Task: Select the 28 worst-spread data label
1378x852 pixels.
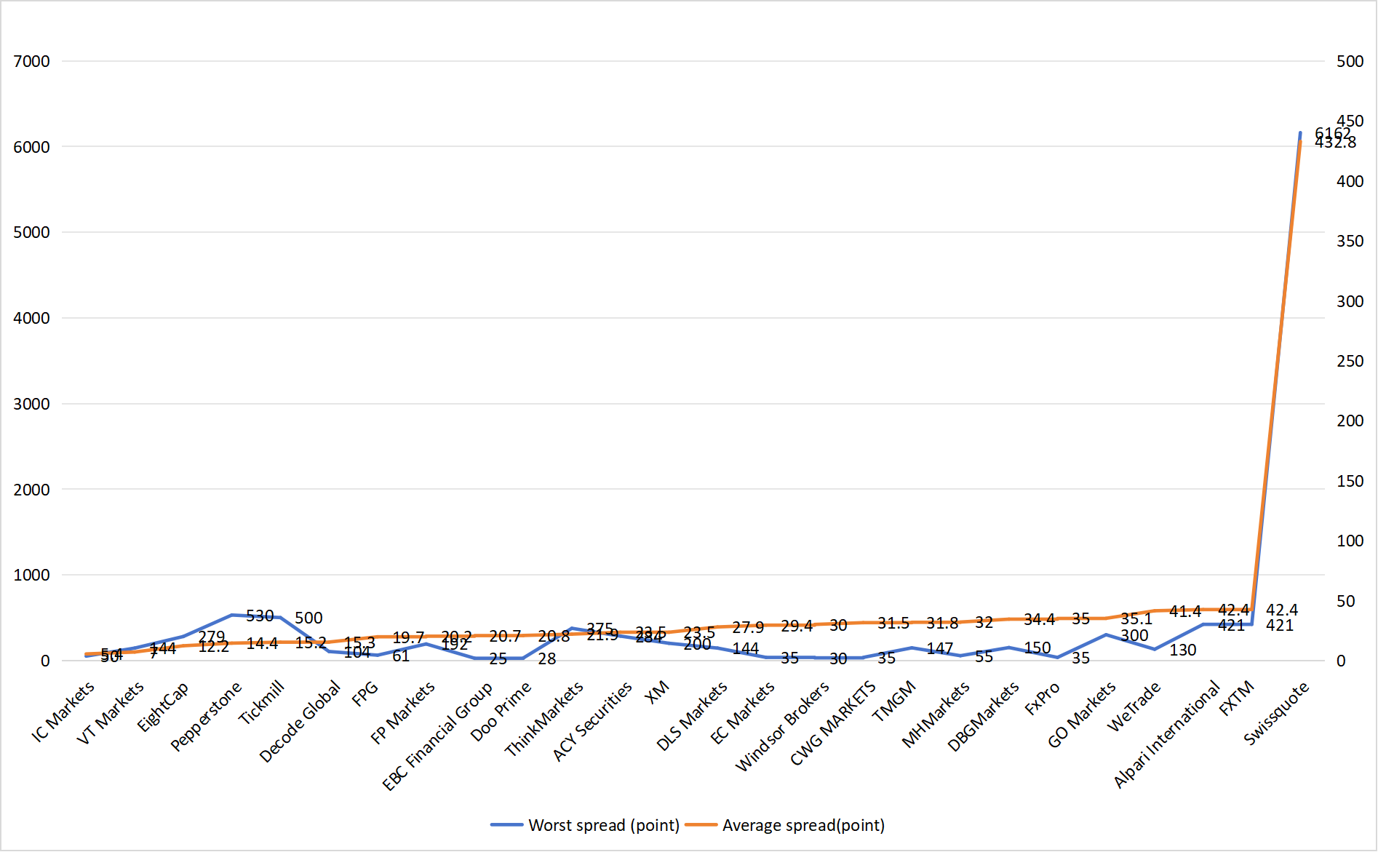Action: pyautogui.click(x=547, y=658)
